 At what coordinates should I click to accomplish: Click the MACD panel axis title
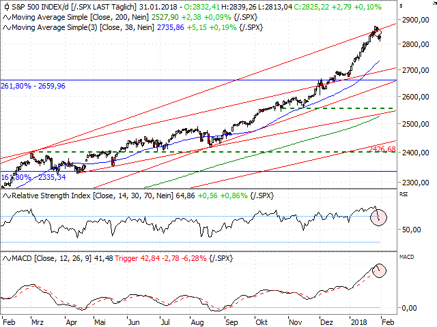(x=407, y=257)
